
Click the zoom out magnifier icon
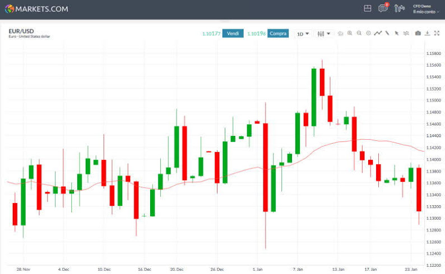(x=359, y=34)
